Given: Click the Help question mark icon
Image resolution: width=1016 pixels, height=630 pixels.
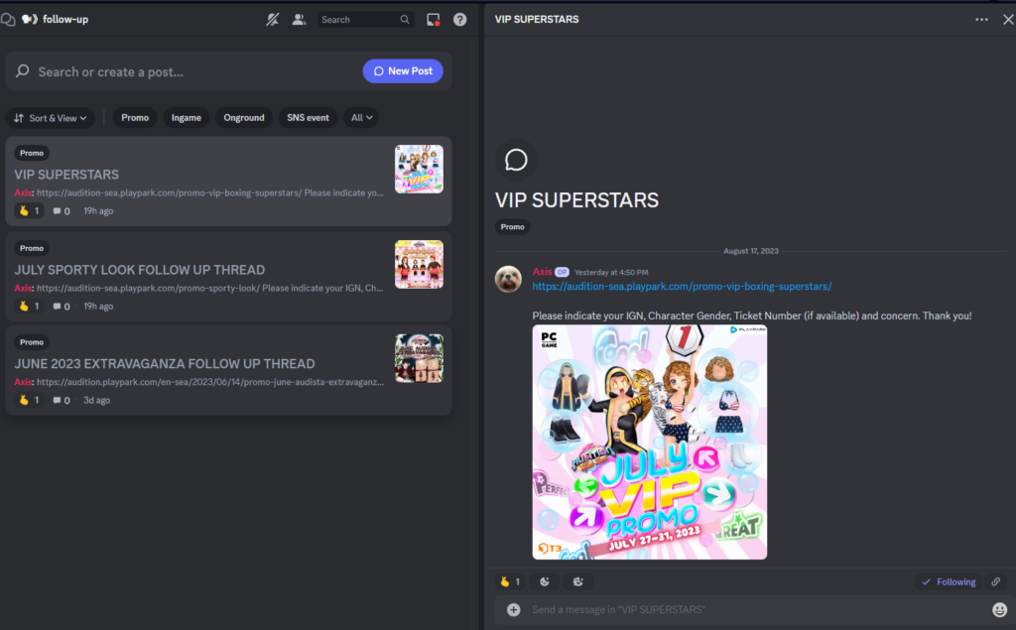Looking at the screenshot, I should click(459, 19).
